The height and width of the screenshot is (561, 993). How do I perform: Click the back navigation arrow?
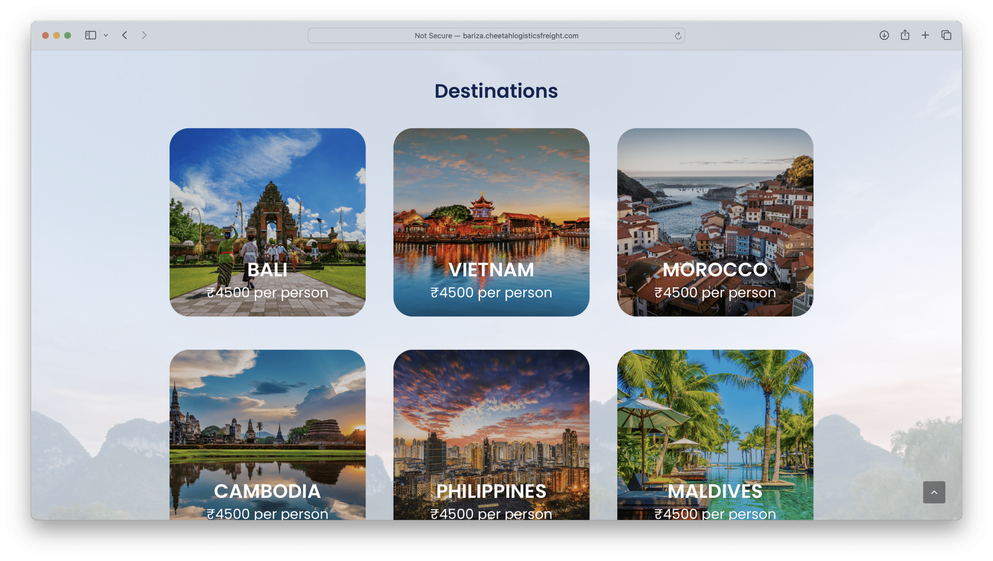(125, 35)
